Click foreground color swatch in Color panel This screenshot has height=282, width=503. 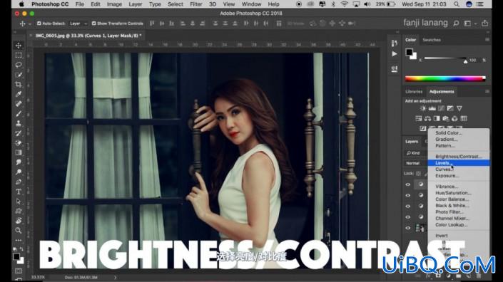409,52
